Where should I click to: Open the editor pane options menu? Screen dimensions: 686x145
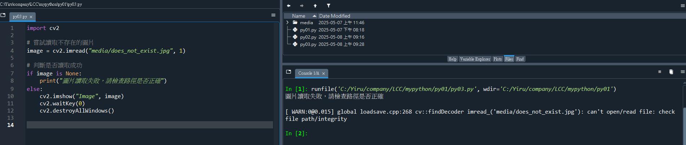(273, 15)
